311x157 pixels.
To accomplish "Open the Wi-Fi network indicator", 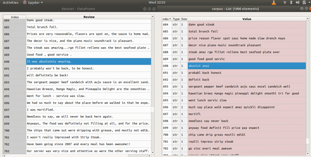I will (x=285, y=2).
